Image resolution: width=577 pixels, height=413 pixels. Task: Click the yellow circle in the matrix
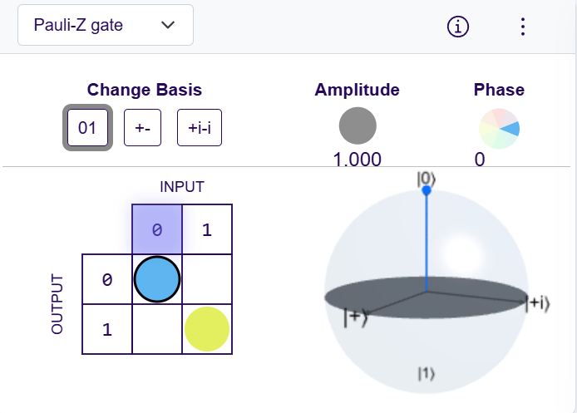206,328
